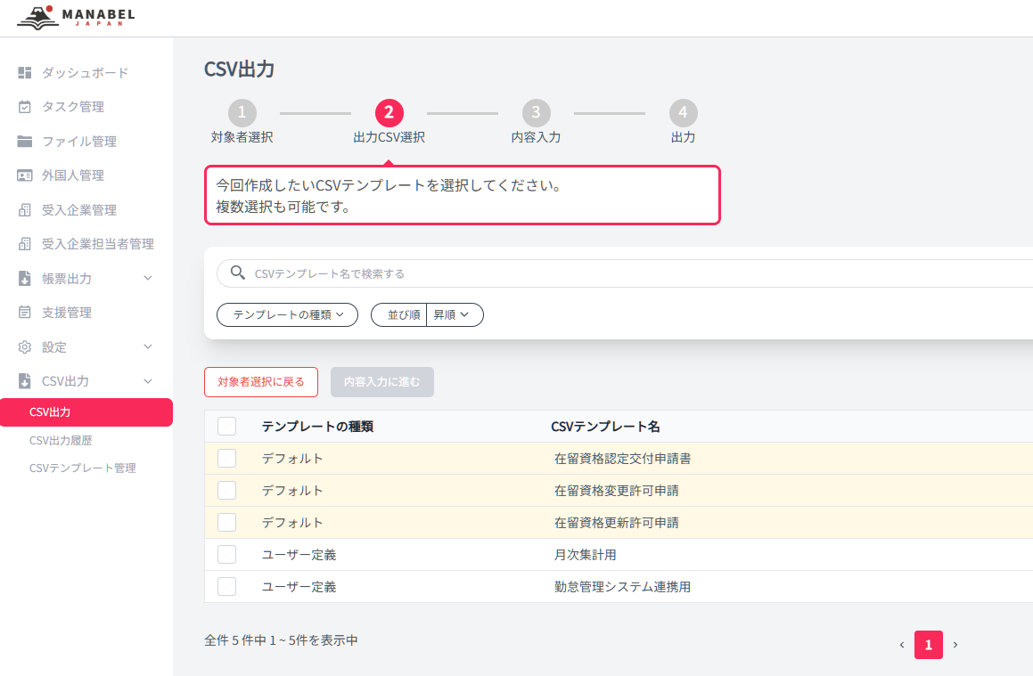Viewport: 1033px width, 676px height.
Task: Enable the select-all checkbox in table header
Action: click(225, 426)
